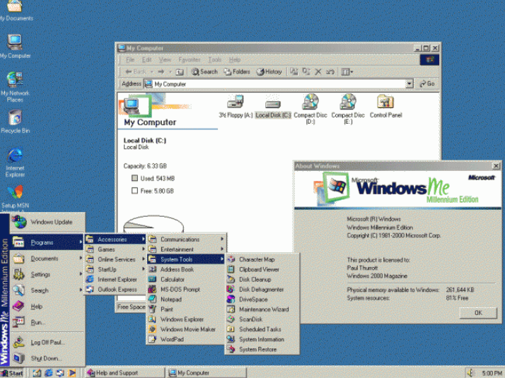Open Windows Update from Start menu
The width and height of the screenshot is (505, 378).
[47, 222]
